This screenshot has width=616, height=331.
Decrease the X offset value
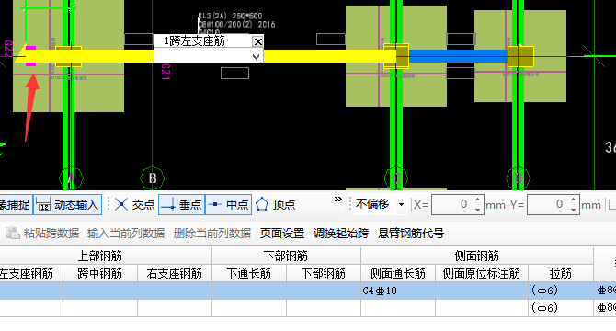[x=478, y=210]
